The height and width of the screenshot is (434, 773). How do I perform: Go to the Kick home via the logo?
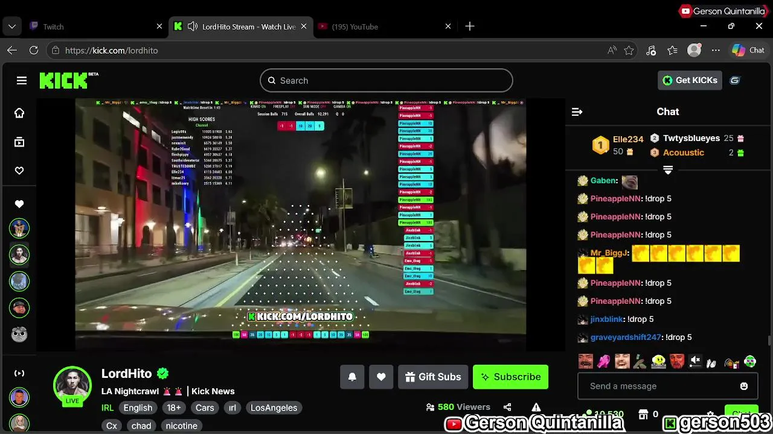[68, 80]
